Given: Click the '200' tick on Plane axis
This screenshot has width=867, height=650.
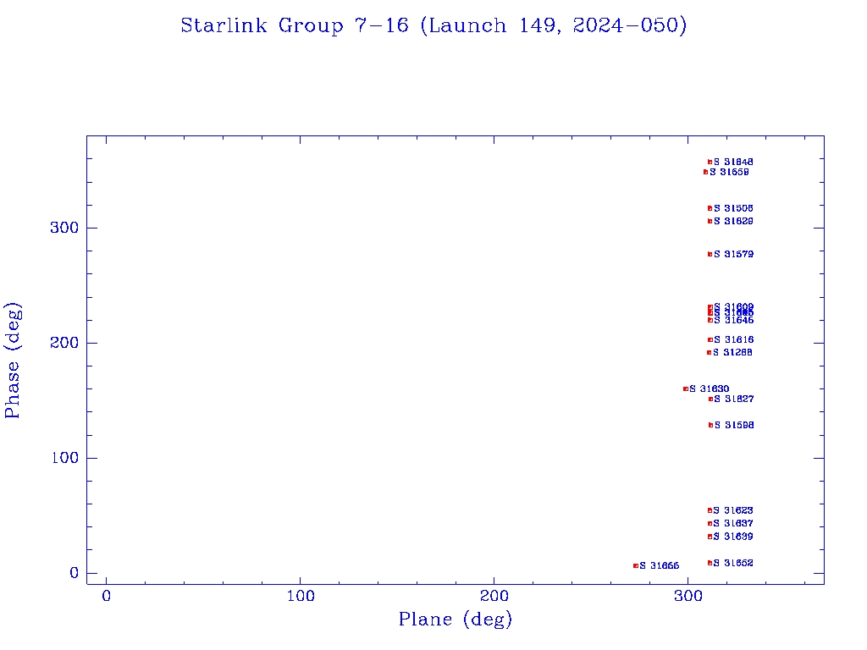Looking at the screenshot, I should pyautogui.click(x=494, y=596).
